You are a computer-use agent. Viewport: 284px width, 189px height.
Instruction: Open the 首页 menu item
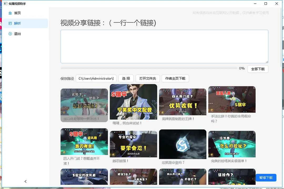[25, 13]
